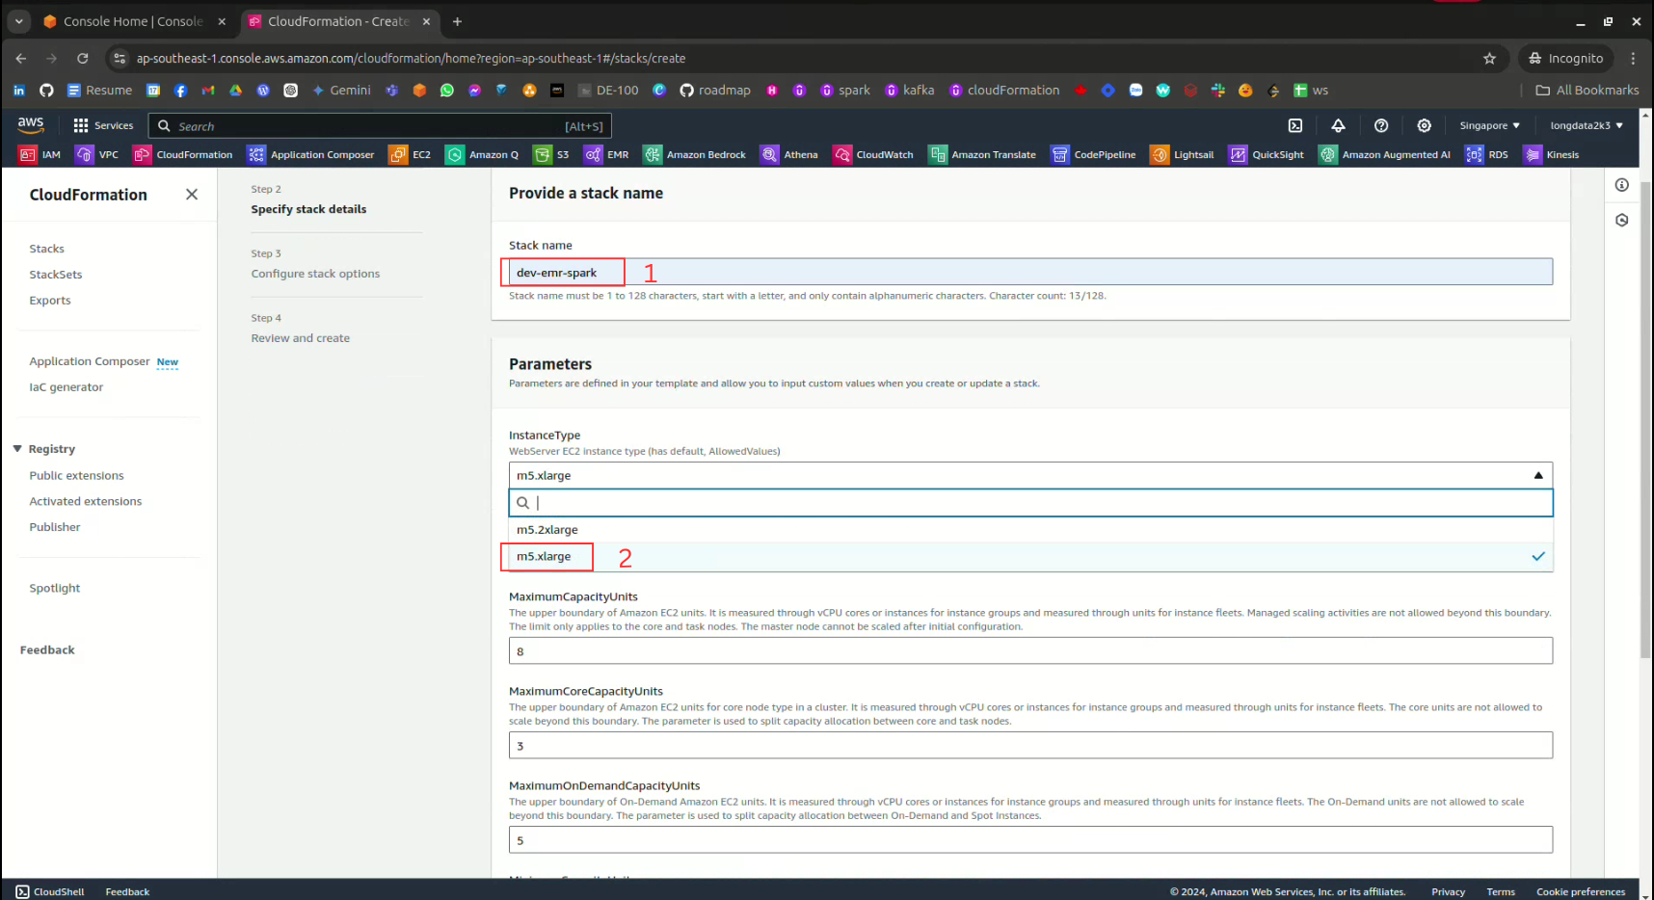The height and width of the screenshot is (900, 1654).
Task: Close the CloudFormation side navigation panel
Action: coord(192,195)
